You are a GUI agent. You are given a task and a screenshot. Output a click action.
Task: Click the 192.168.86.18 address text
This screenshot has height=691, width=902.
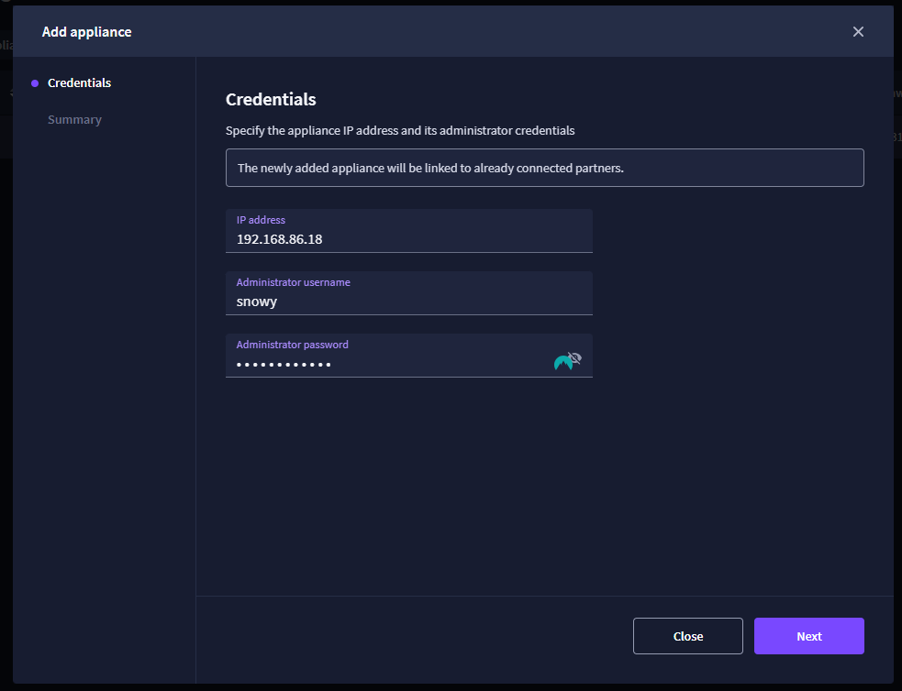[x=280, y=239]
